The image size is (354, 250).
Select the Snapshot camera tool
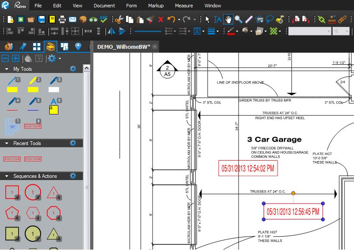(x=259, y=19)
